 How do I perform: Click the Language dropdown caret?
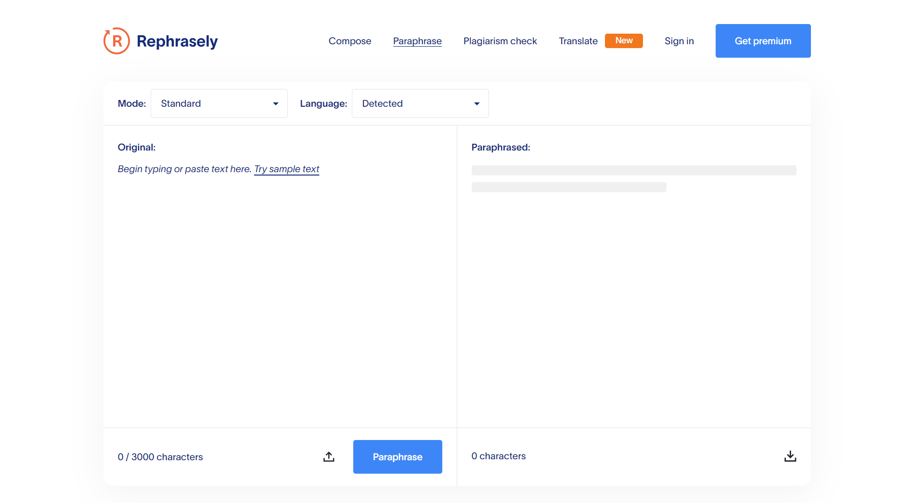pos(477,104)
